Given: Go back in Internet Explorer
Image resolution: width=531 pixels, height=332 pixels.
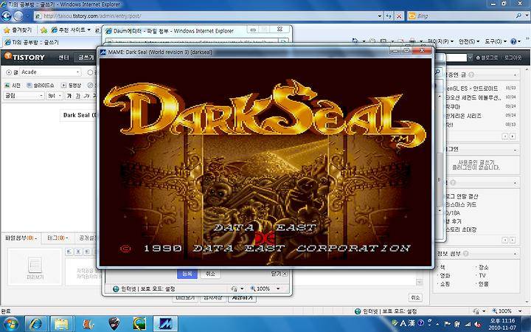Looking at the screenshot, I should 7,15.
